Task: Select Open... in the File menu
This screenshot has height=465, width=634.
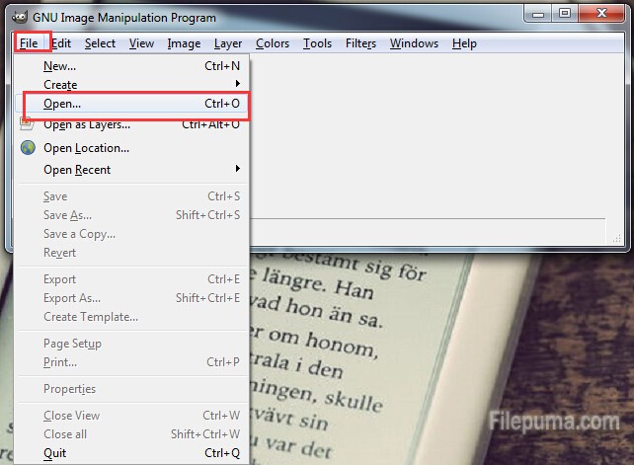Action: point(62,104)
